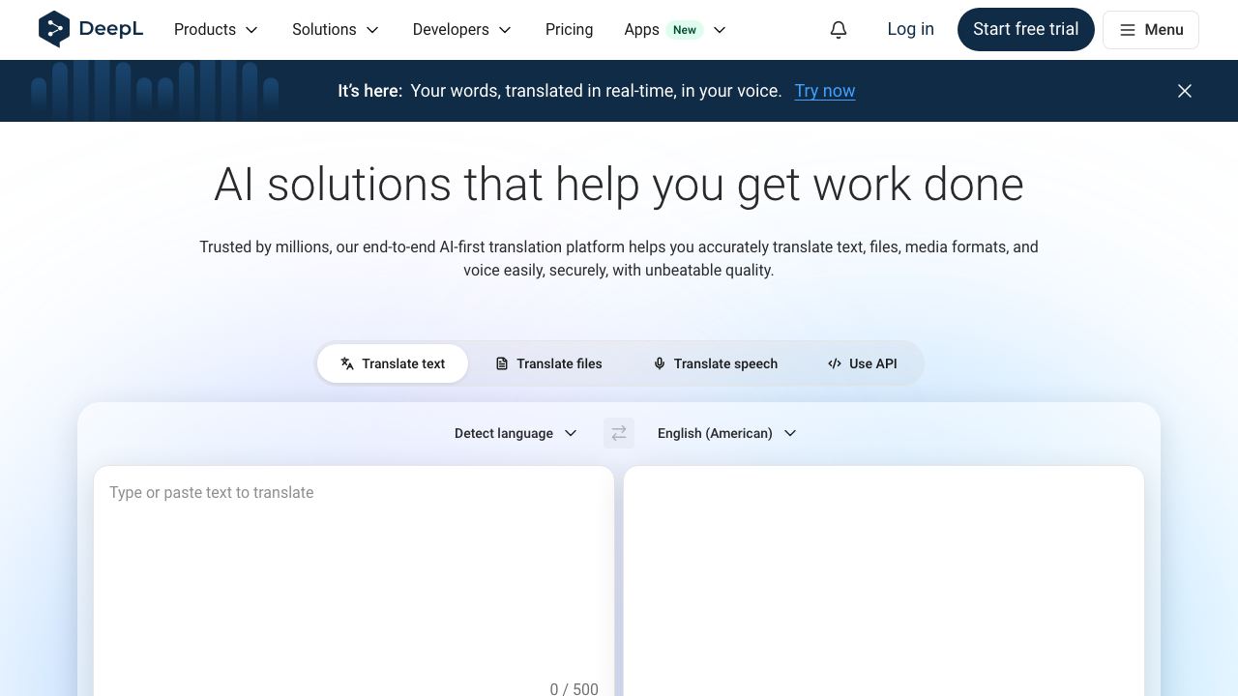Expand the Solutions menu
The width and height of the screenshot is (1238, 696).
tap(336, 30)
